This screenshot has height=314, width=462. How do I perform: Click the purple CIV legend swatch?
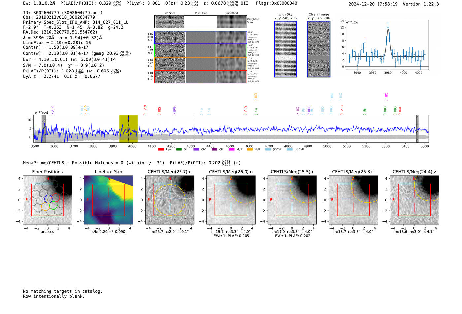pos(196,149)
